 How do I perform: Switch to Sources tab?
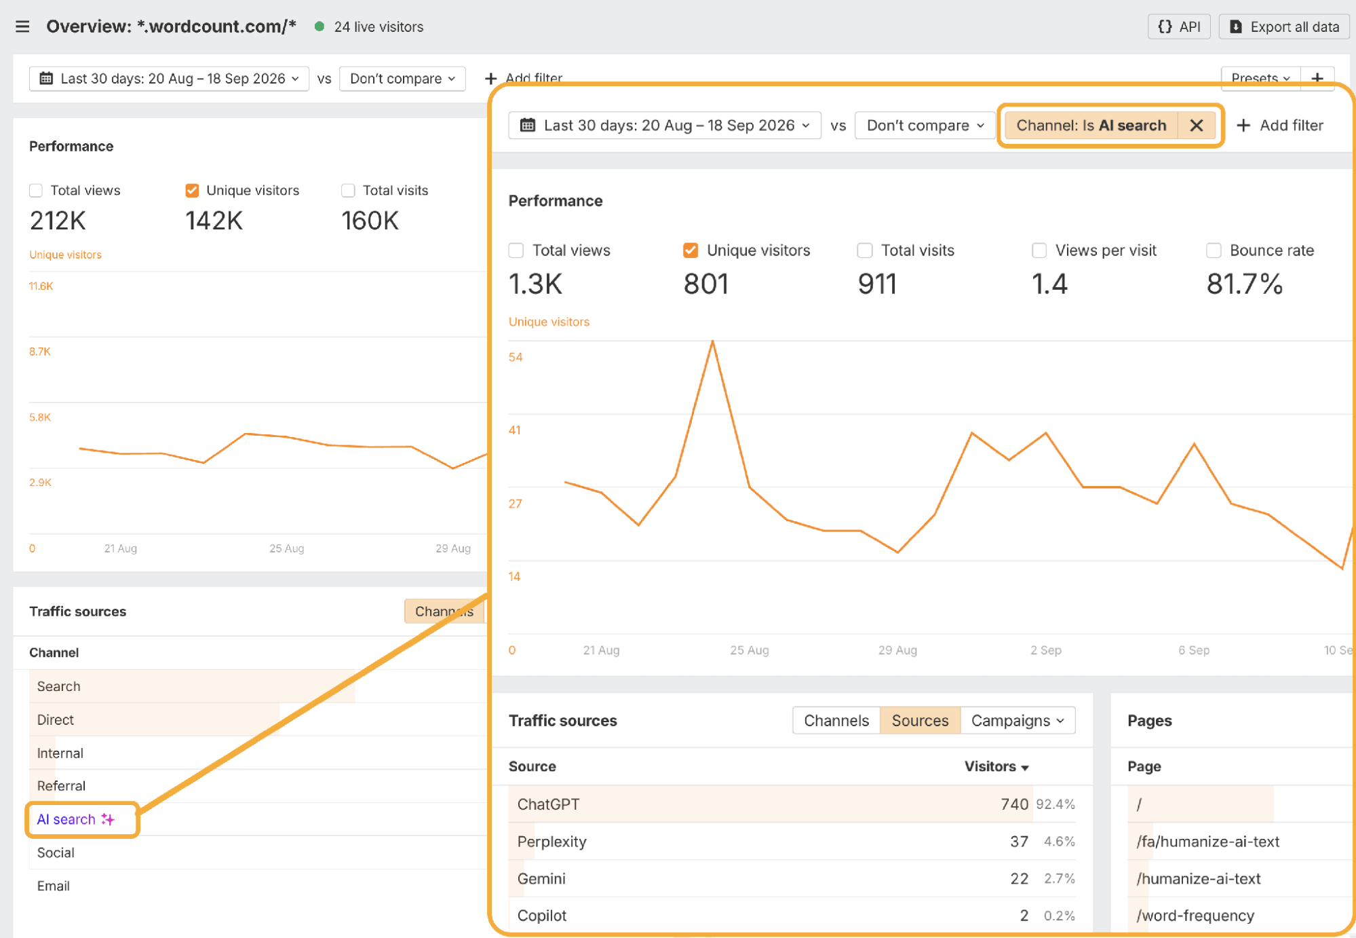920,721
